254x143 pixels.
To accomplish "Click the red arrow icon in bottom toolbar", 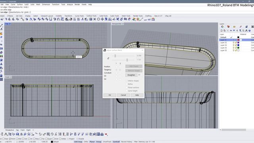I will (x=106, y=134).
